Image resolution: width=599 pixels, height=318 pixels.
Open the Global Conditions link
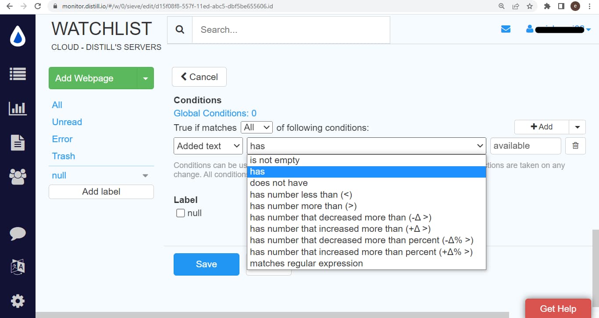(215, 113)
